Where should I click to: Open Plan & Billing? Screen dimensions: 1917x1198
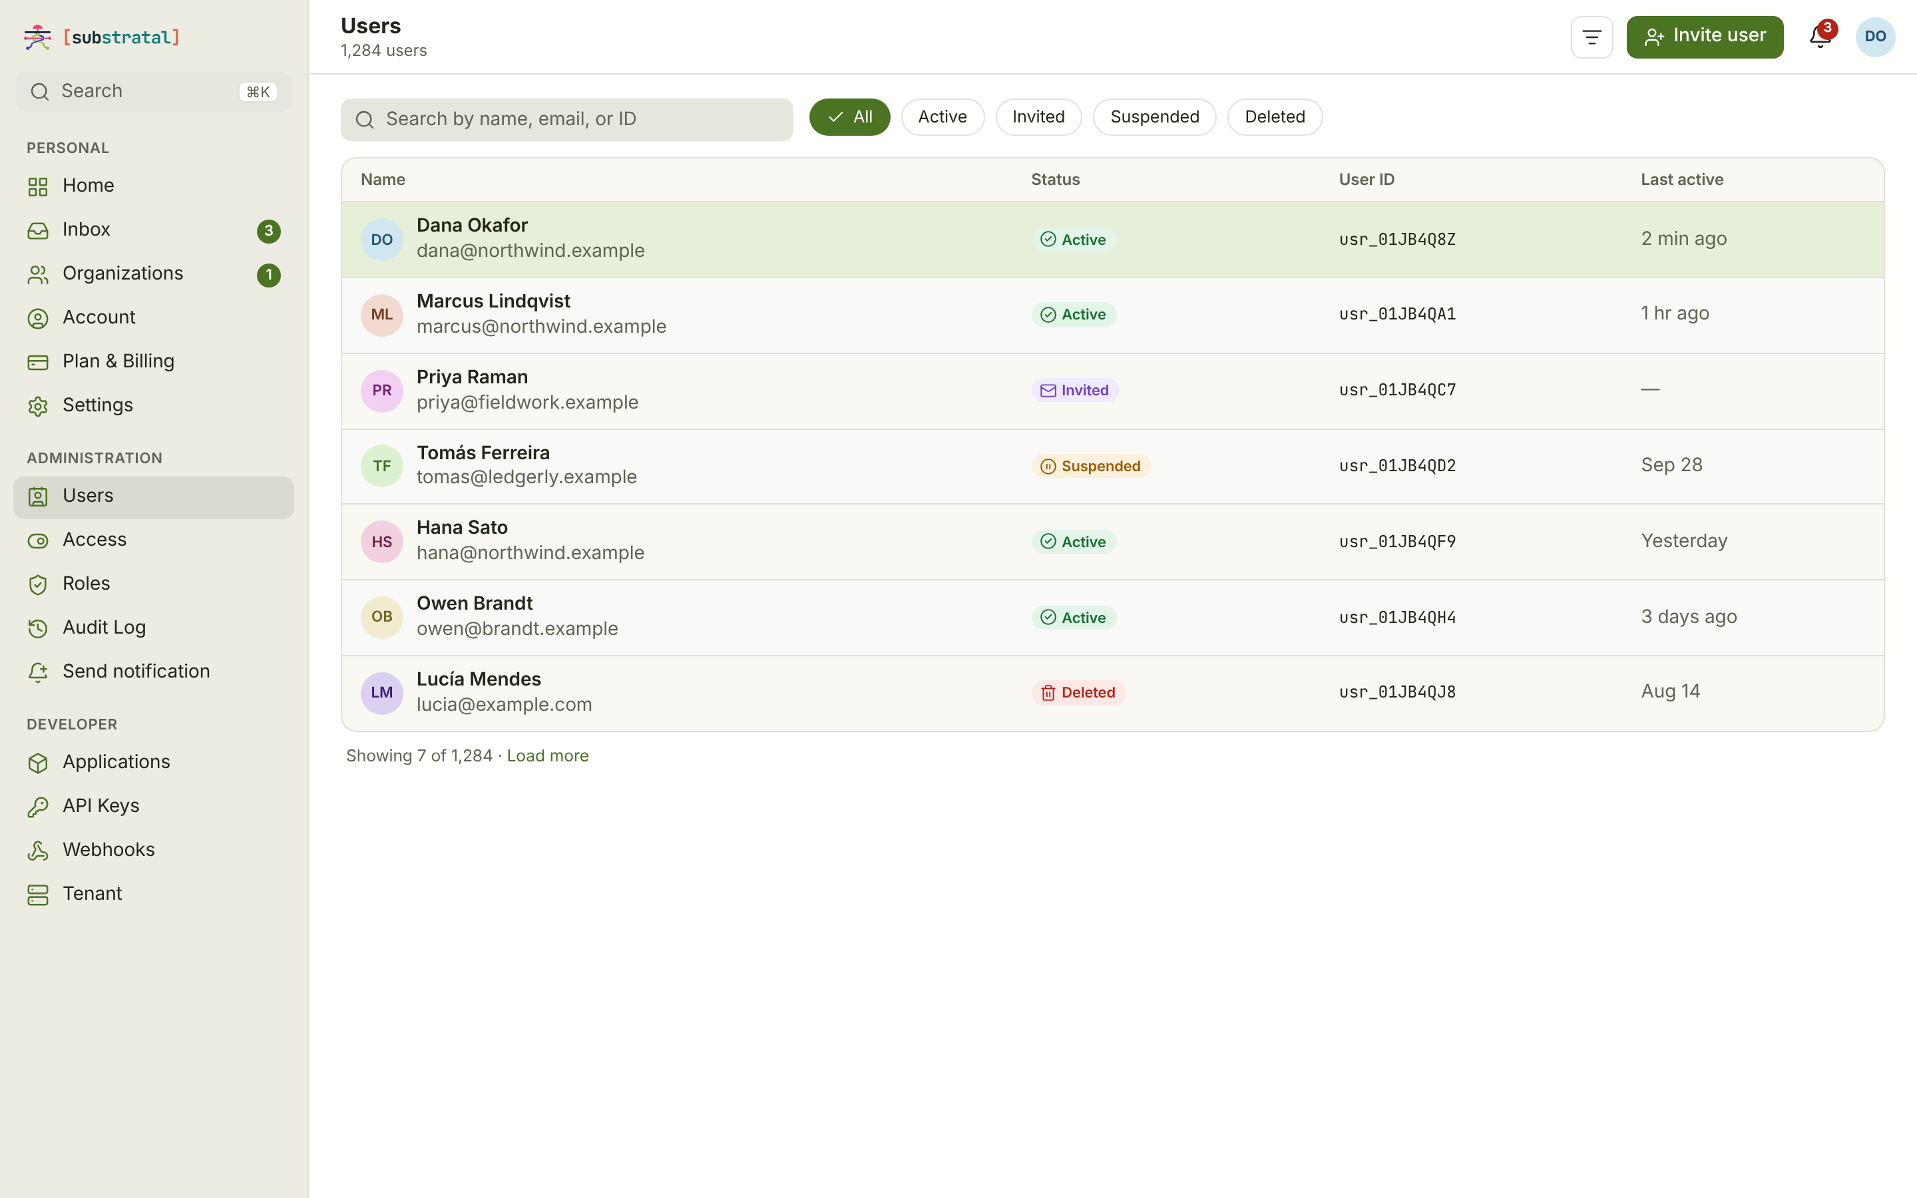point(154,361)
